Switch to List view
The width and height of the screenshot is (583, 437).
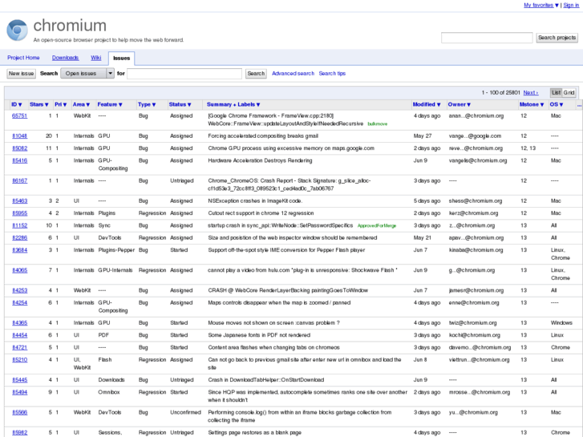557,92
